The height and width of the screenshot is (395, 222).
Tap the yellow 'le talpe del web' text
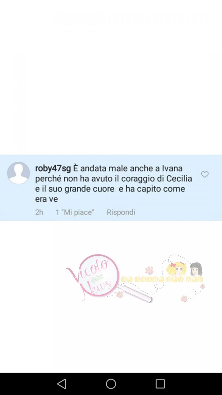162,279
